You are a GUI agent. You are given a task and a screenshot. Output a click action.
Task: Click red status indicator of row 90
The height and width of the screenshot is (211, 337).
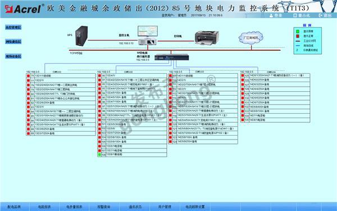(x=99, y=76)
